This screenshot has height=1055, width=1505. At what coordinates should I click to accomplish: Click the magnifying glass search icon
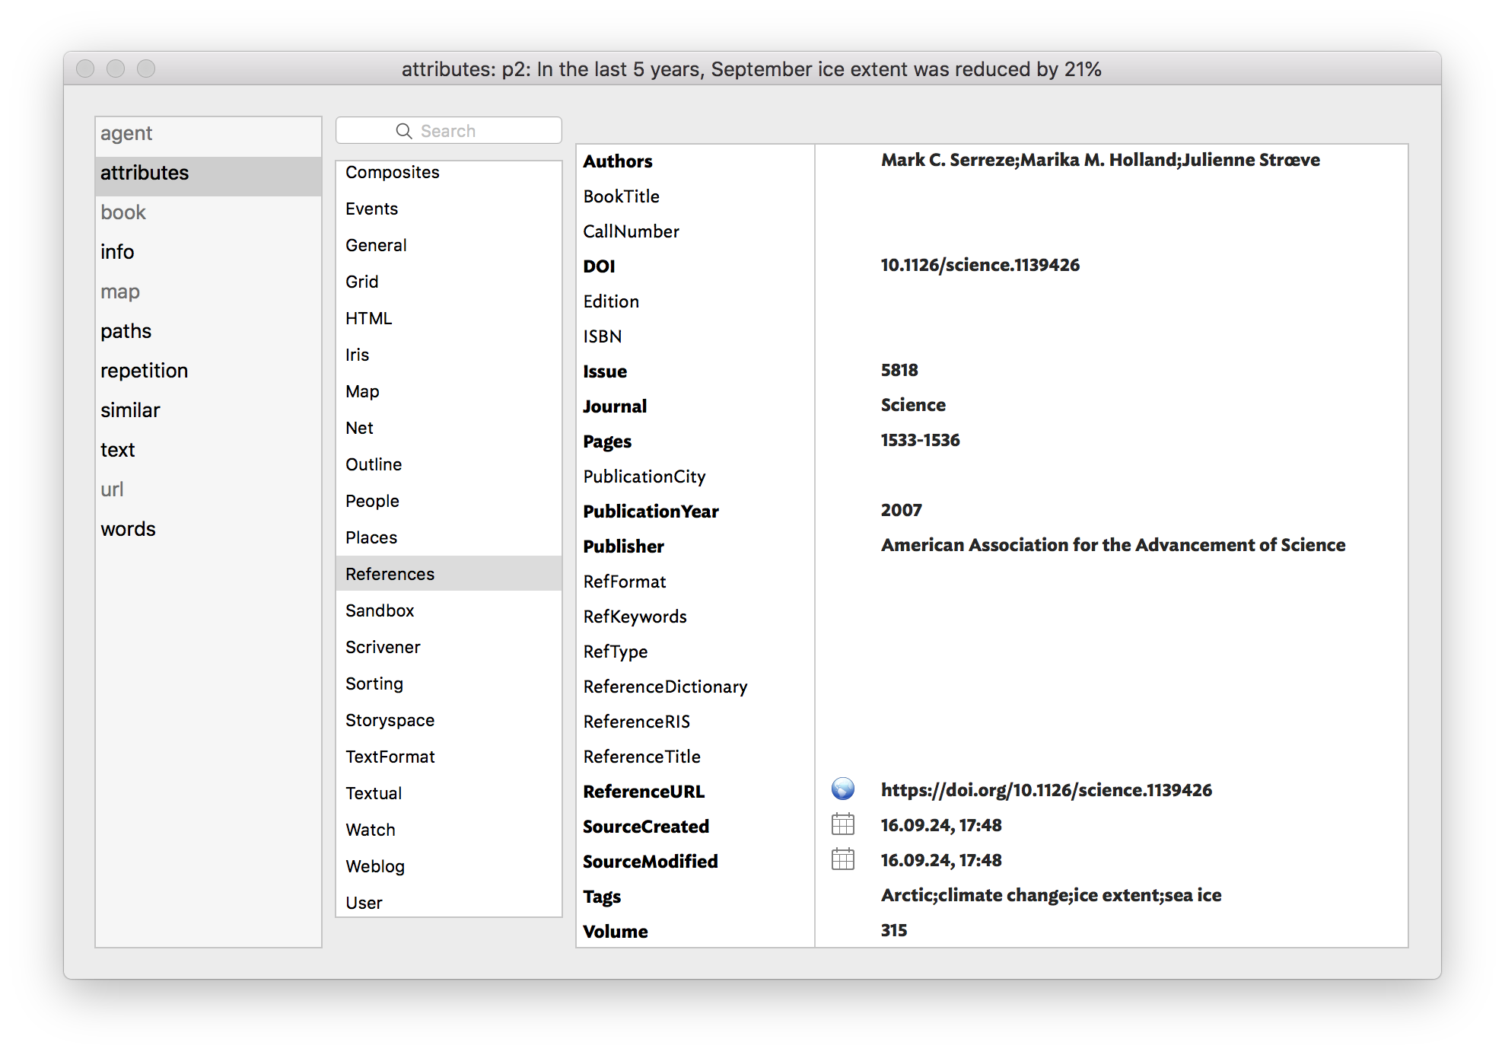[404, 131]
